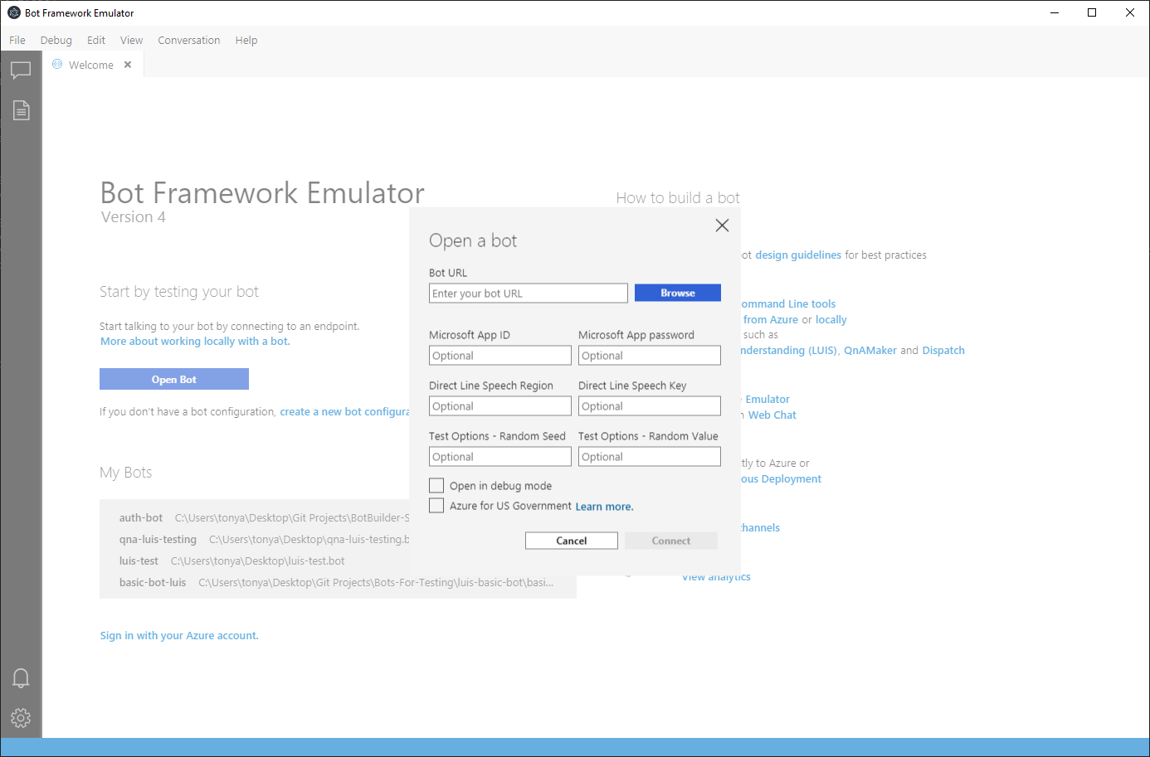This screenshot has height=757, width=1150.
Task: Open the Command Line tools link
Action: pyautogui.click(x=788, y=303)
